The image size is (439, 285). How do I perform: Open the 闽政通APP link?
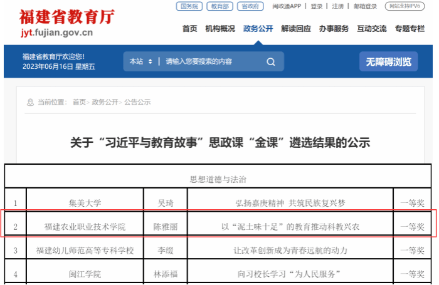pyautogui.click(x=287, y=6)
